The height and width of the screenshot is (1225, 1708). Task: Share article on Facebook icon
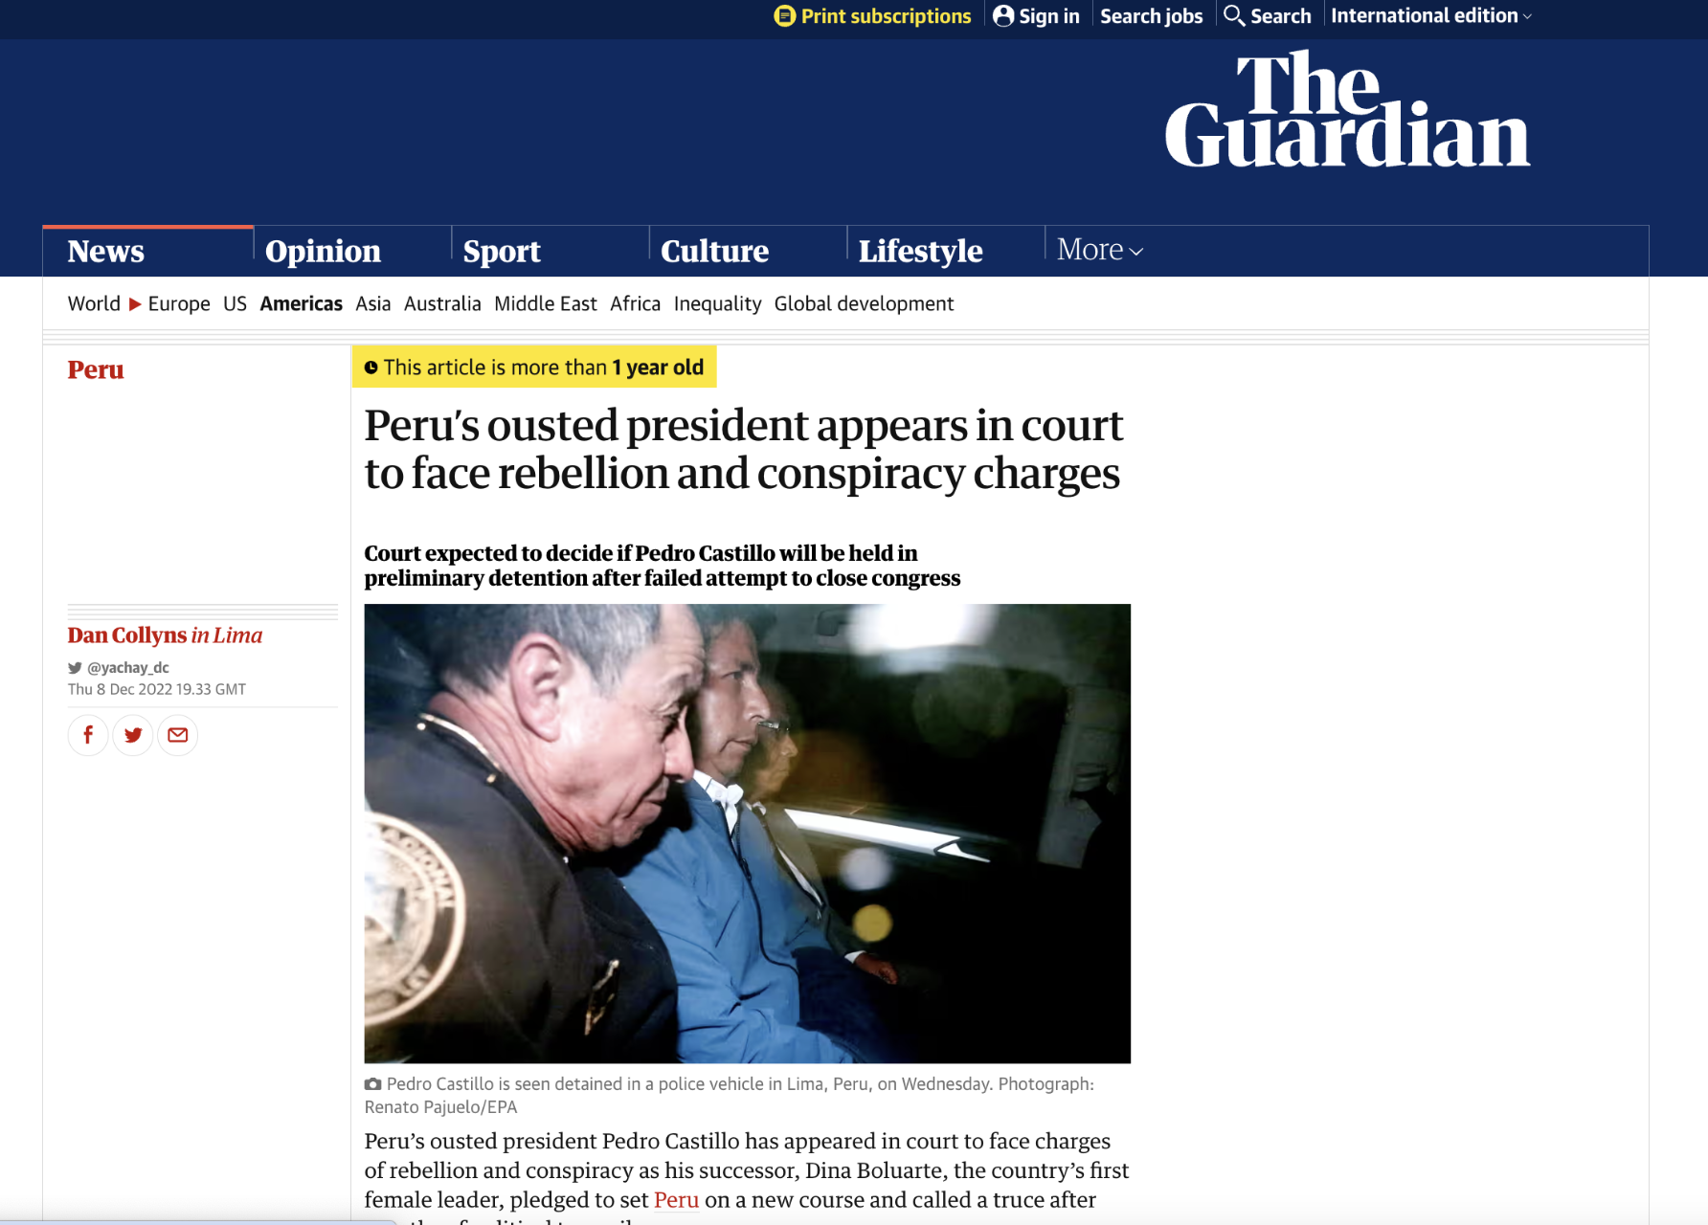[x=88, y=735]
